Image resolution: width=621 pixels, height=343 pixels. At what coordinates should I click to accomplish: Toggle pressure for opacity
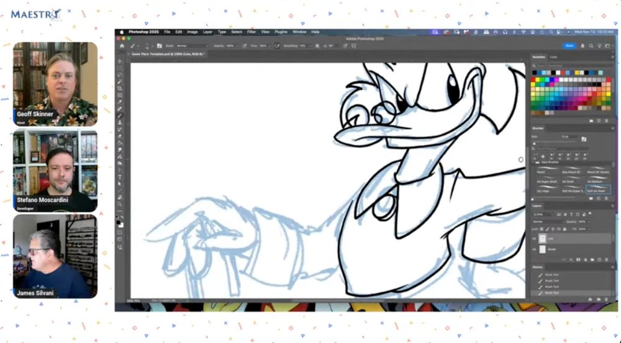[x=244, y=46]
